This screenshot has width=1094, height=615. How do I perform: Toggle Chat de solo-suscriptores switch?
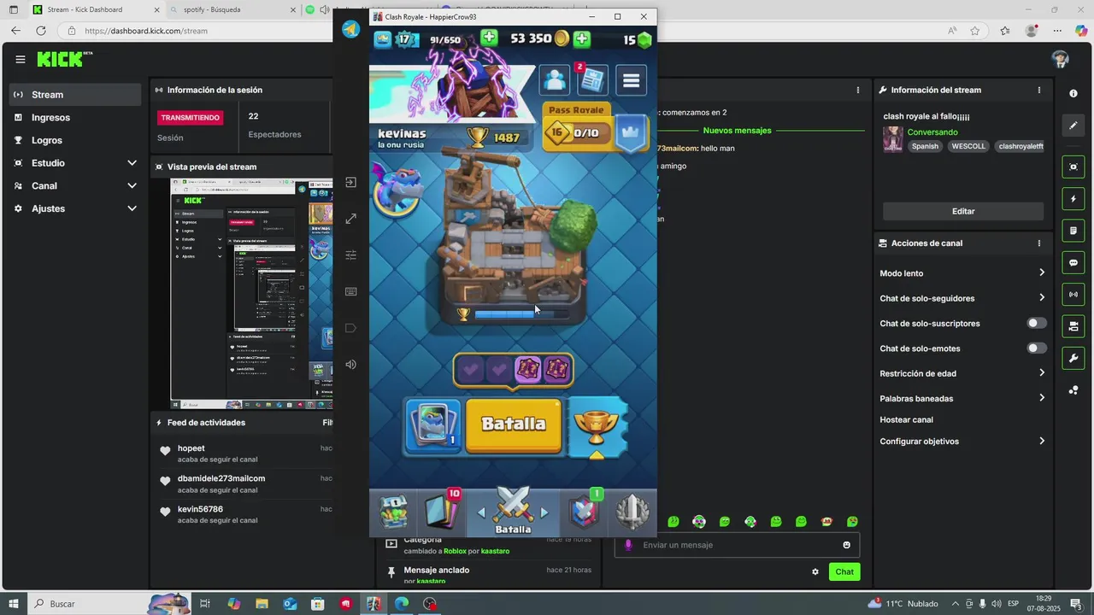tap(1037, 324)
